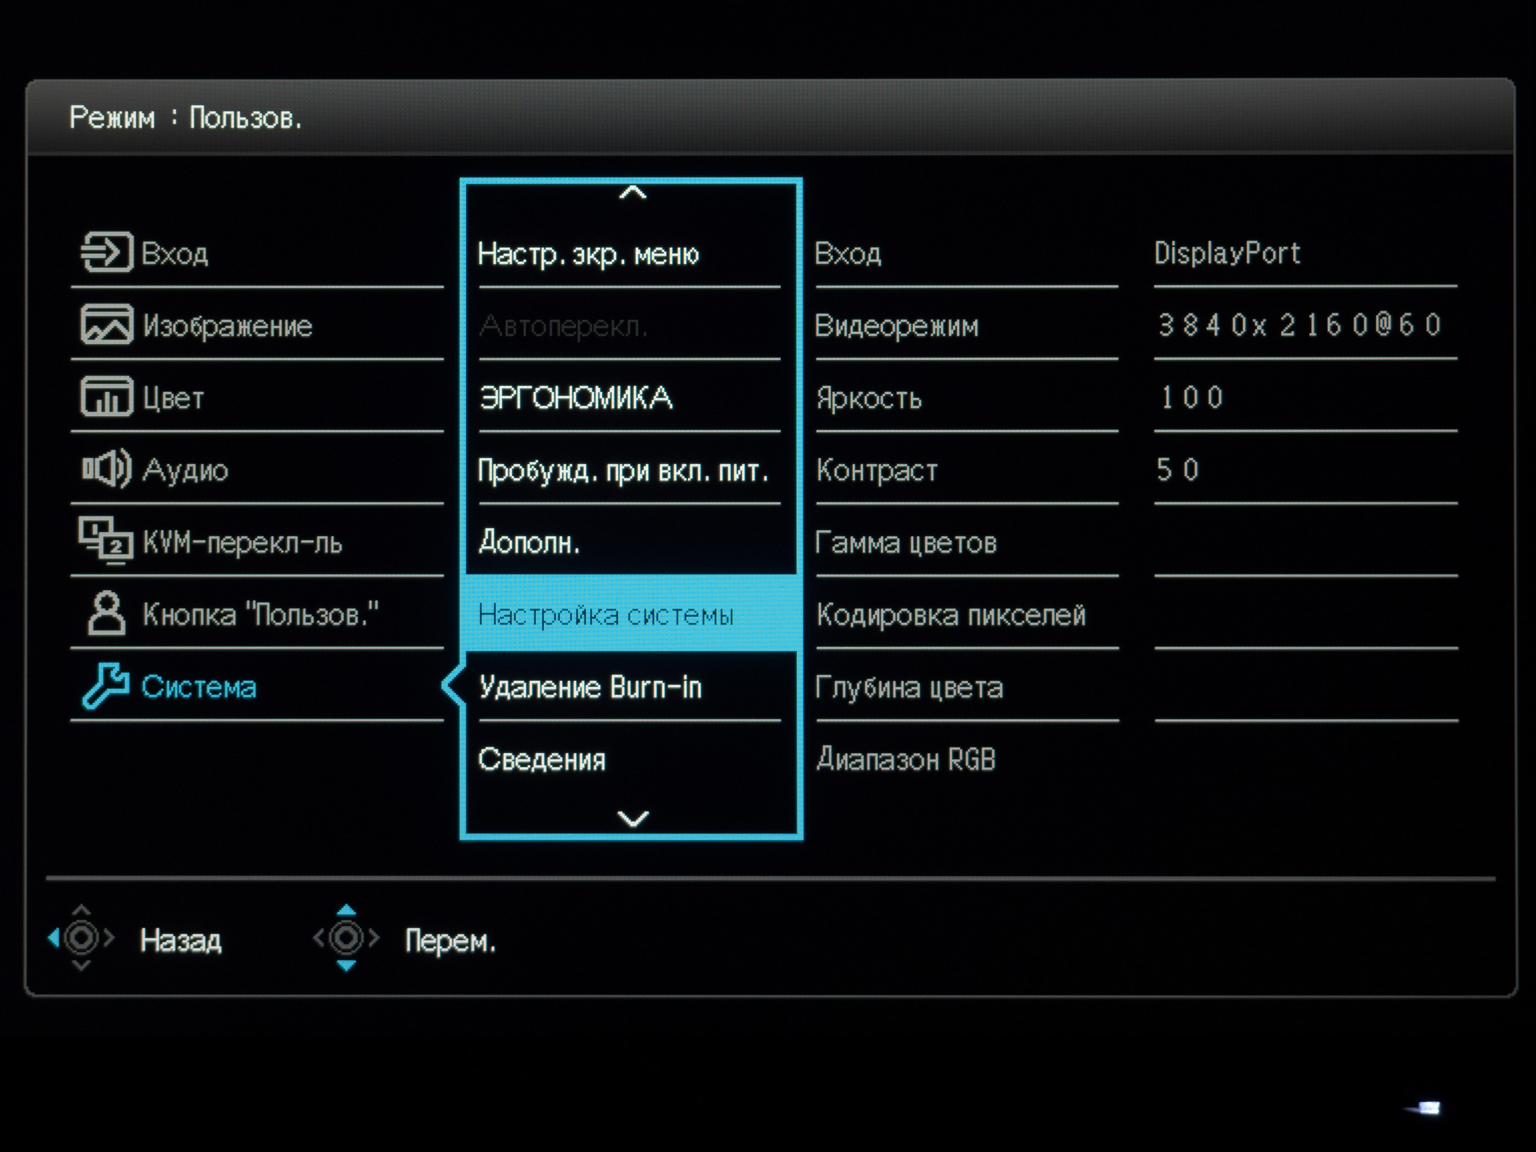Viewport: 1536px width, 1152px height.
Task: Select the Система wrench icon
Action: (106, 686)
